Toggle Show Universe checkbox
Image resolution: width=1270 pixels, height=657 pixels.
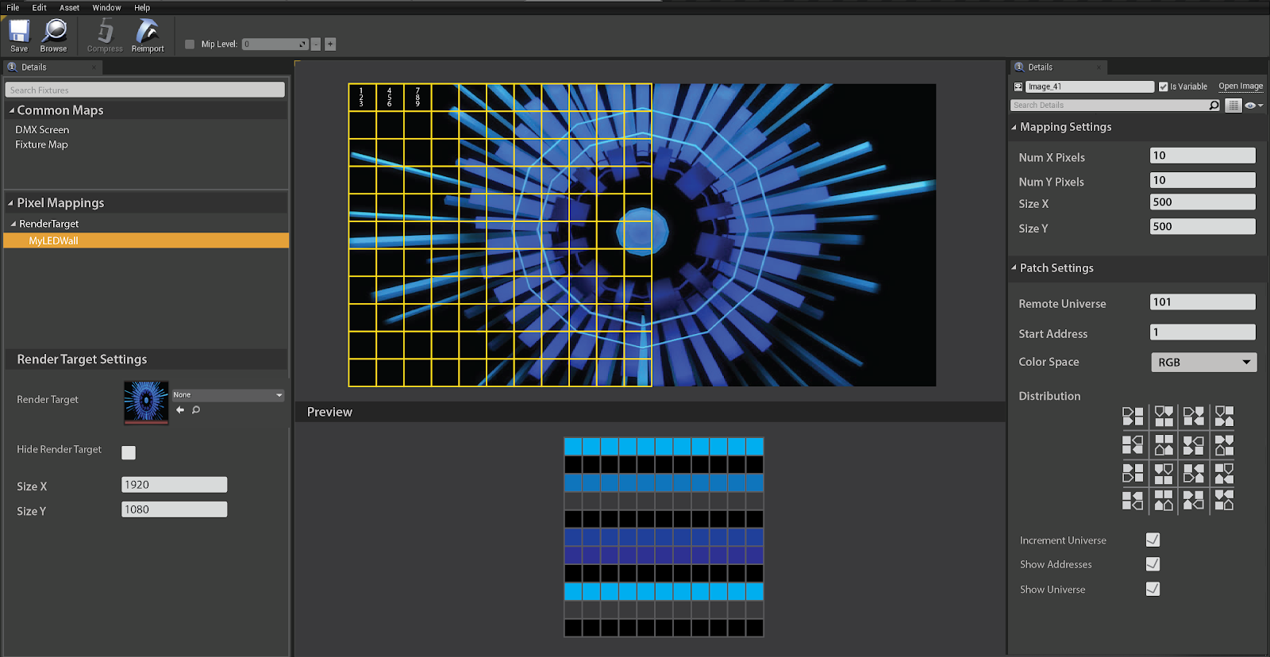click(x=1153, y=589)
